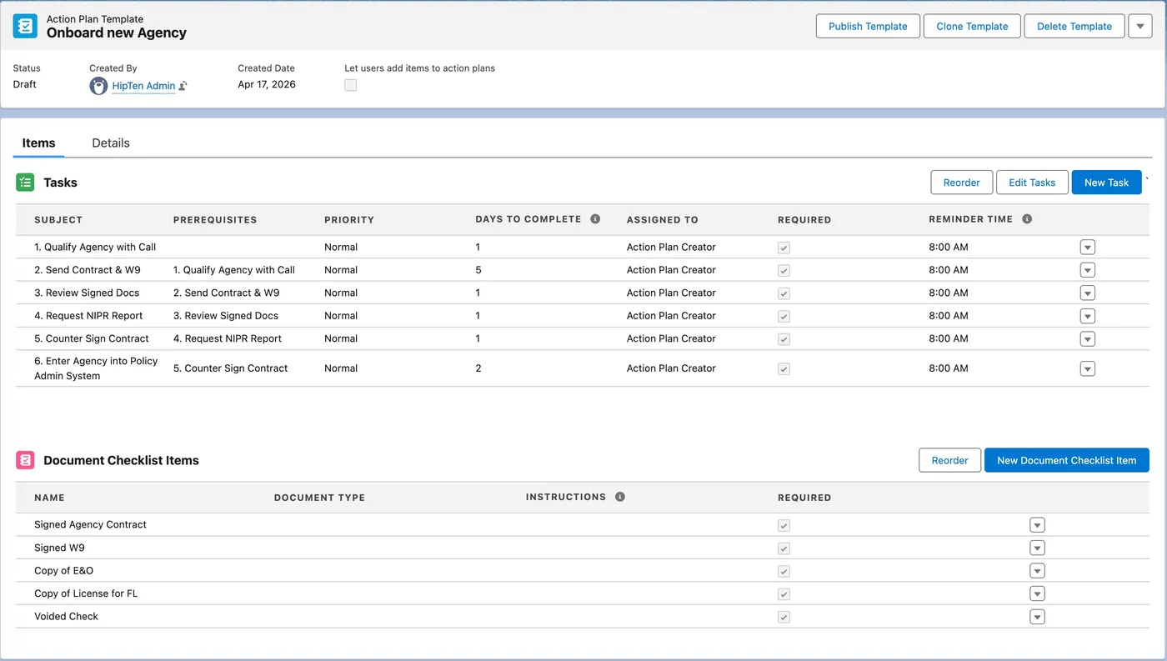Click Publish Template button
This screenshot has height=661, width=1167.
(868, 26)
